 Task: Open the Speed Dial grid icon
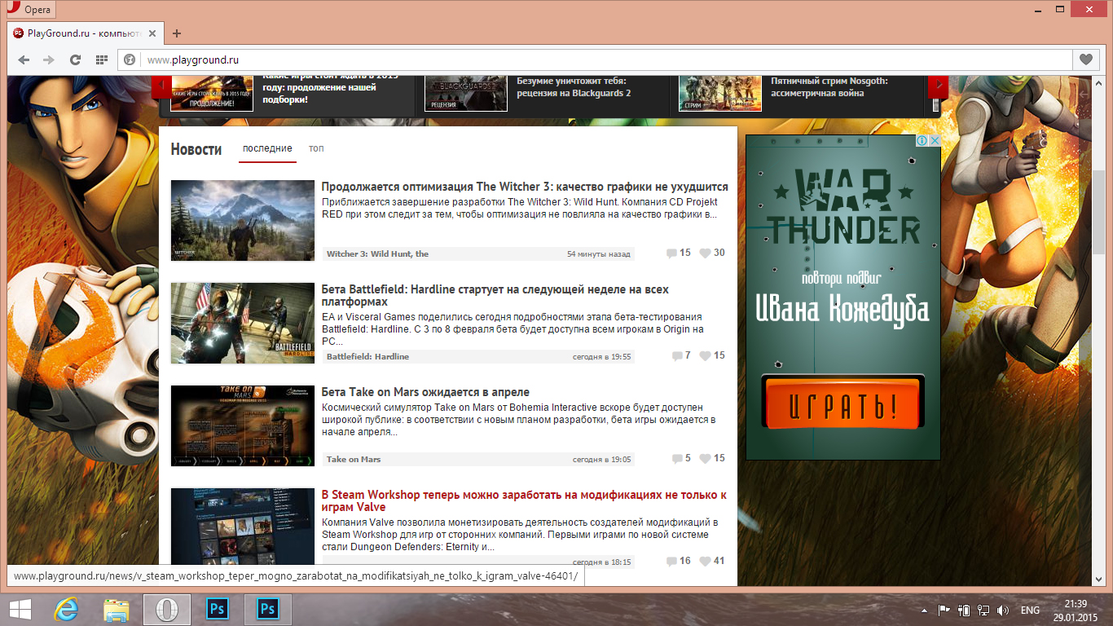102,60
